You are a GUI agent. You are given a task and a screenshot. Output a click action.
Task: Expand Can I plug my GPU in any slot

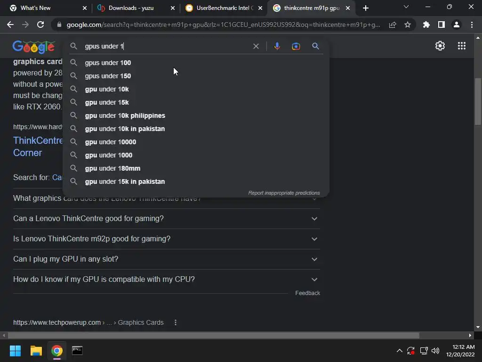[x=166, y=259]
